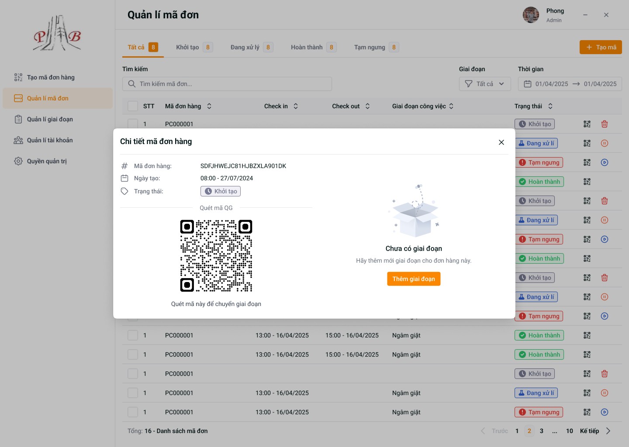Image resolution: width=629 pixels, height=447 pixels.
Task: Show QR icon for Đang xử lí row with 13:00 check-in
Action: click(587, 393)
